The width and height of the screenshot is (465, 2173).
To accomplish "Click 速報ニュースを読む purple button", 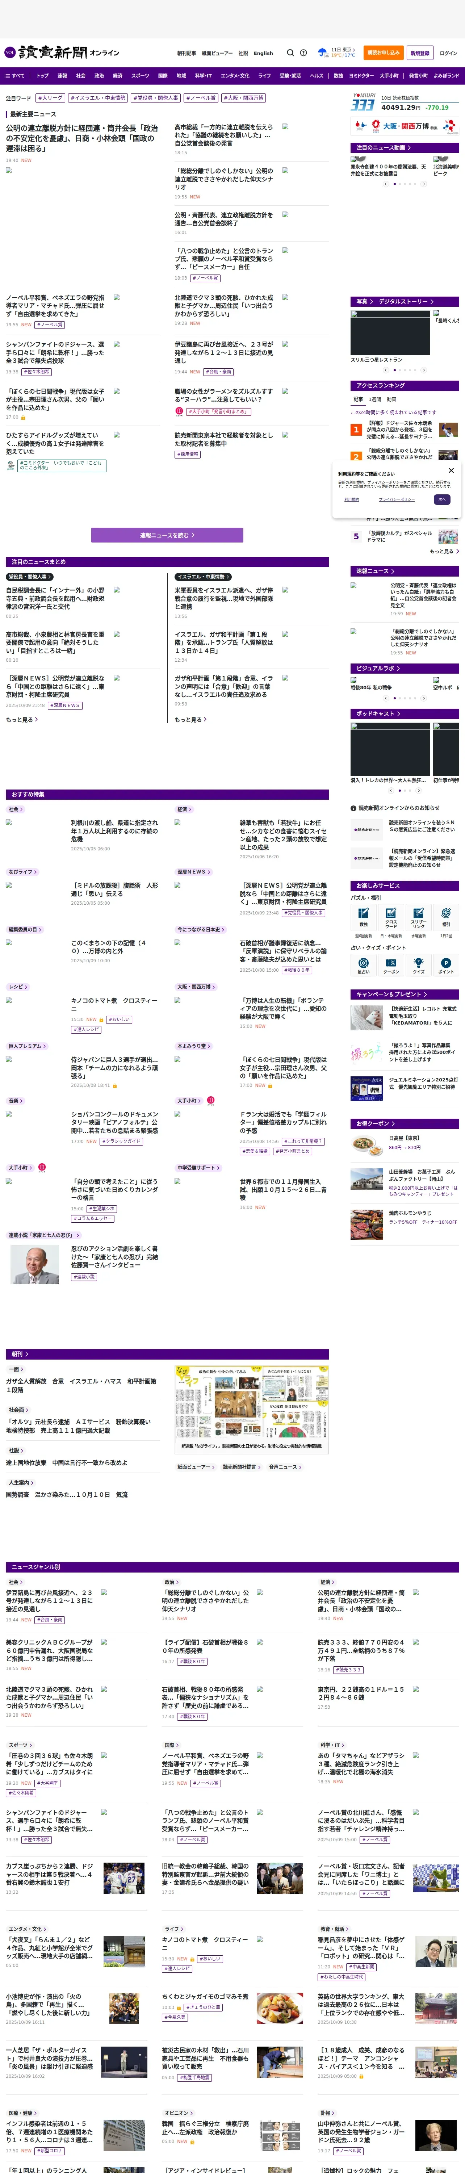I will point(167,535).
